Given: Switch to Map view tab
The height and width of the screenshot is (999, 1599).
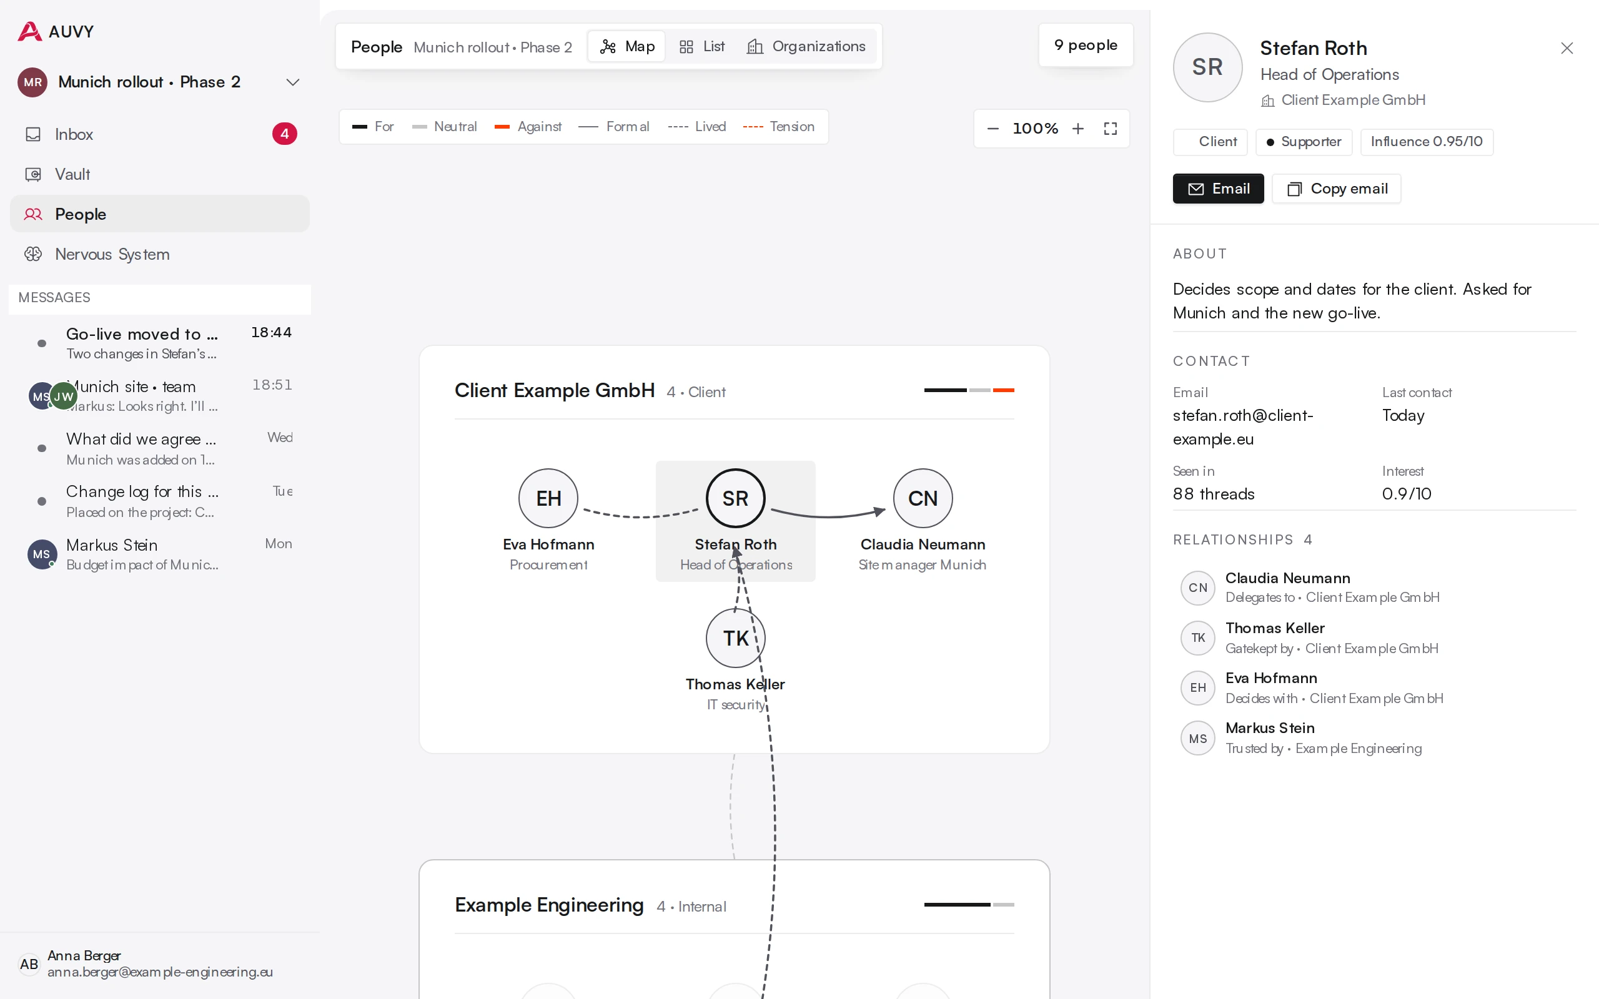Looking at the screenshot, I should coord(626,46).
